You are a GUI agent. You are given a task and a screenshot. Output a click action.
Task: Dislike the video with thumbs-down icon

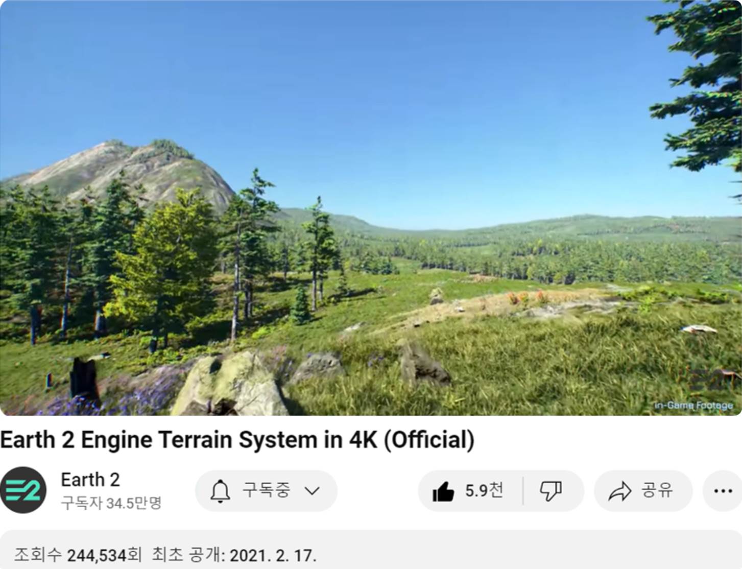click(x=551, y=491)
